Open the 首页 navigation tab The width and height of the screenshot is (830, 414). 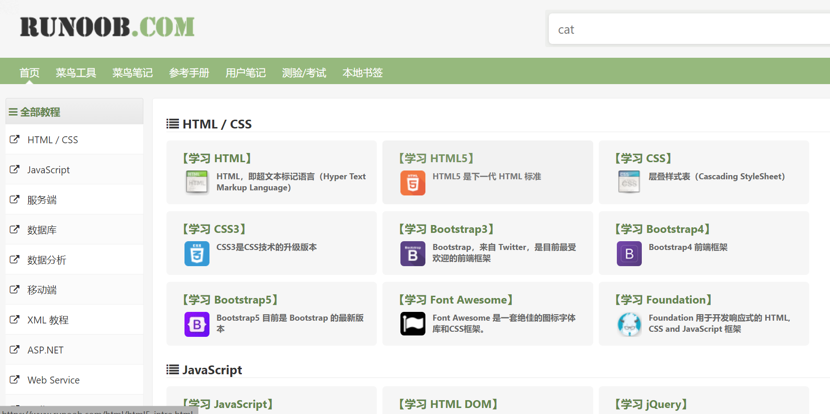pyautogui.click(x=30, y=73)
